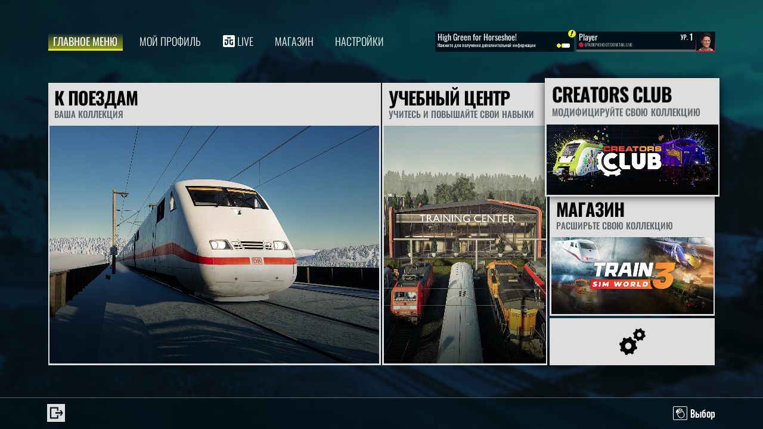Open the gears settings tile
Screen dimensions: 763x429
pos(632,342)
